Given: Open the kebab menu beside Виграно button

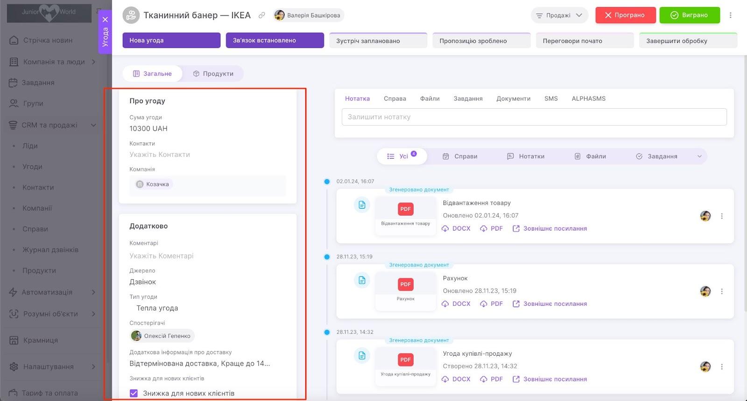Looking at the screenshot, I should pos(731,15).
